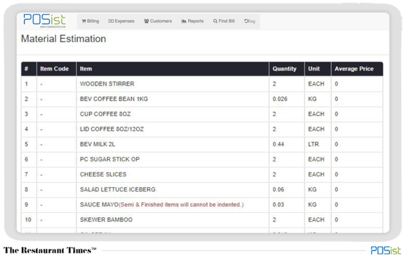Click quantity 0.06 for salad lettuce
Image resolution: width=405 pixels, height=261 pixels.
click(x=278, y=190)
